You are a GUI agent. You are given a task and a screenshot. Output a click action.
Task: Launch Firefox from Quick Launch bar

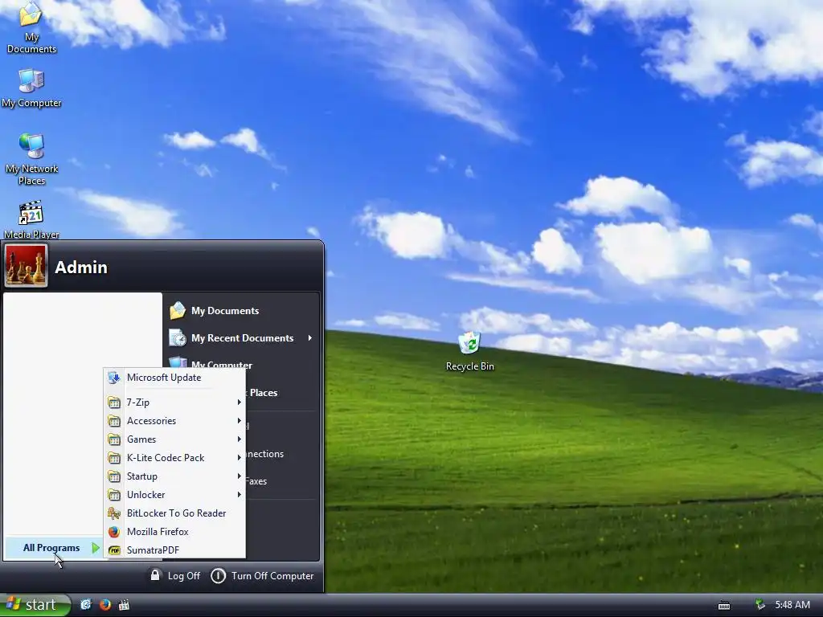pyautogui.click(x=105, y=605)
